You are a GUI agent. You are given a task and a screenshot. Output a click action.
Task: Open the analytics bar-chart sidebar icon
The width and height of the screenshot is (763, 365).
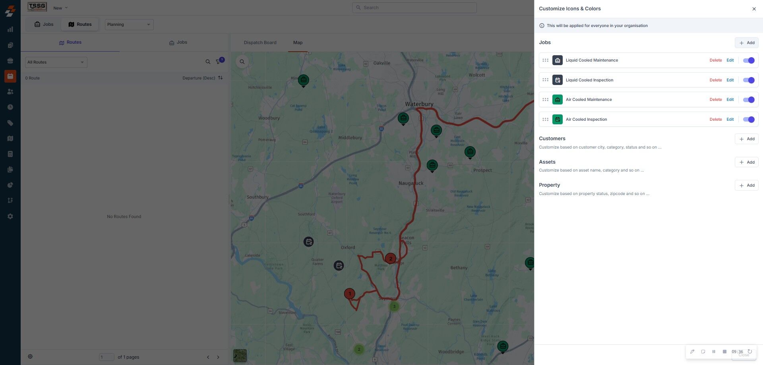point(10,29)
